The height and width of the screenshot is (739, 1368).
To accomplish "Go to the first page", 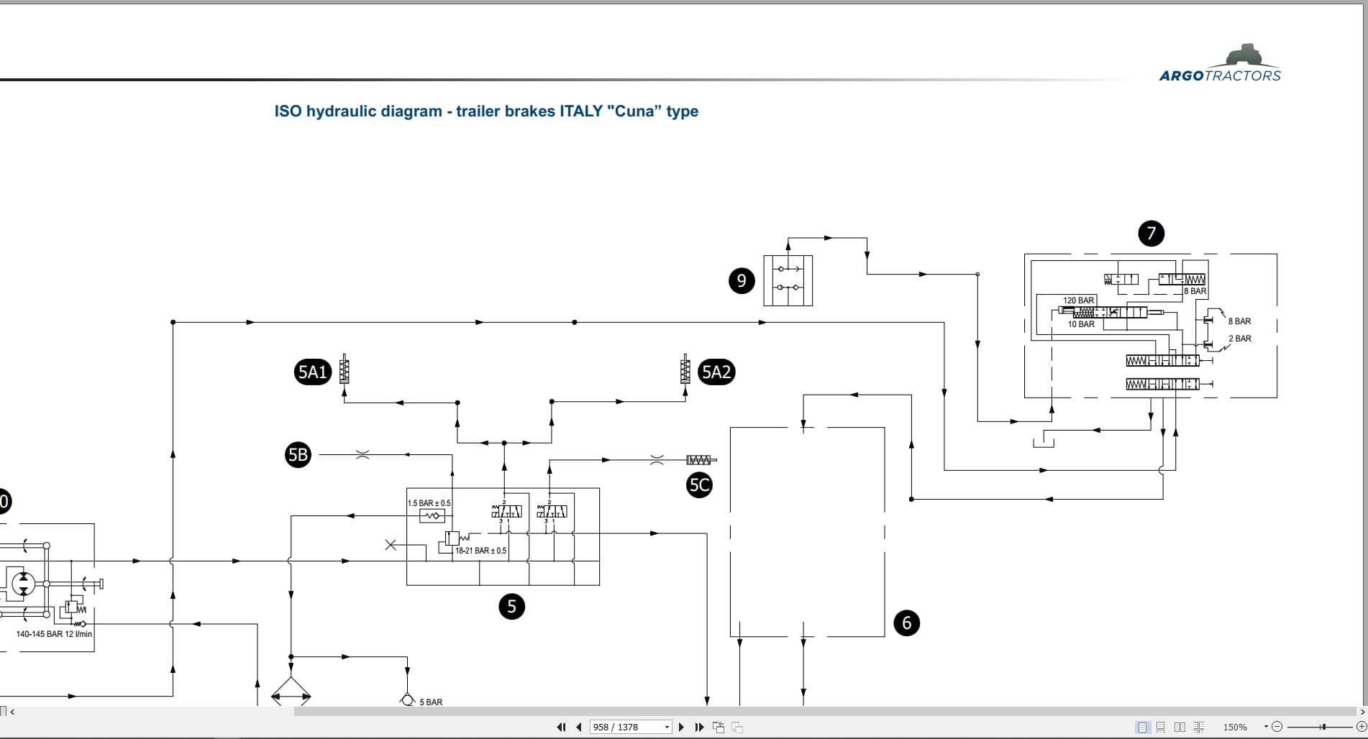I will pyautogui.click(x=561, y=727).
